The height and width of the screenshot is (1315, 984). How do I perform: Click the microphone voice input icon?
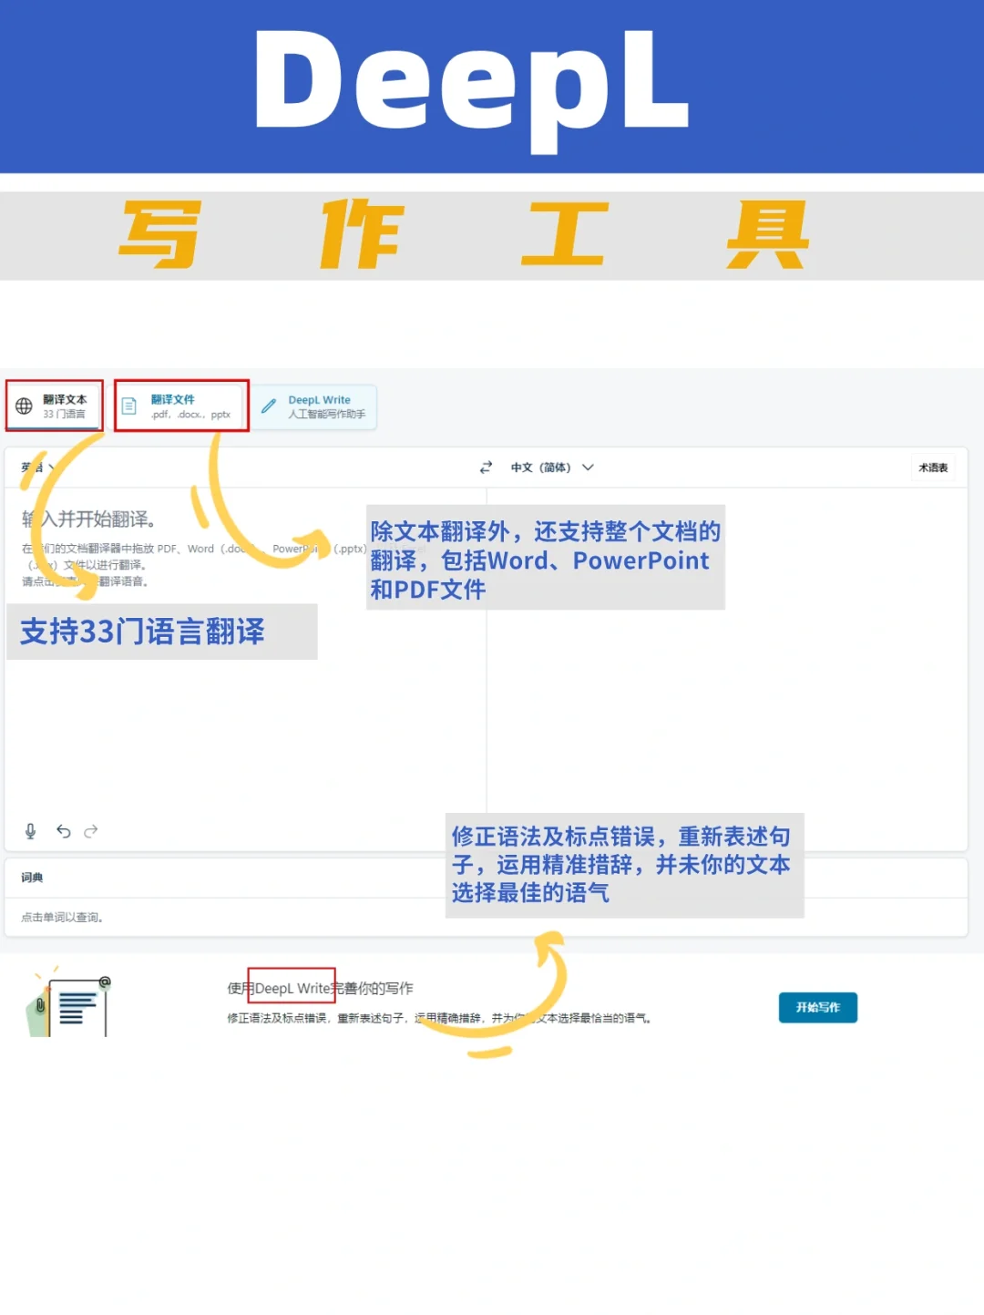click(30, 831)
